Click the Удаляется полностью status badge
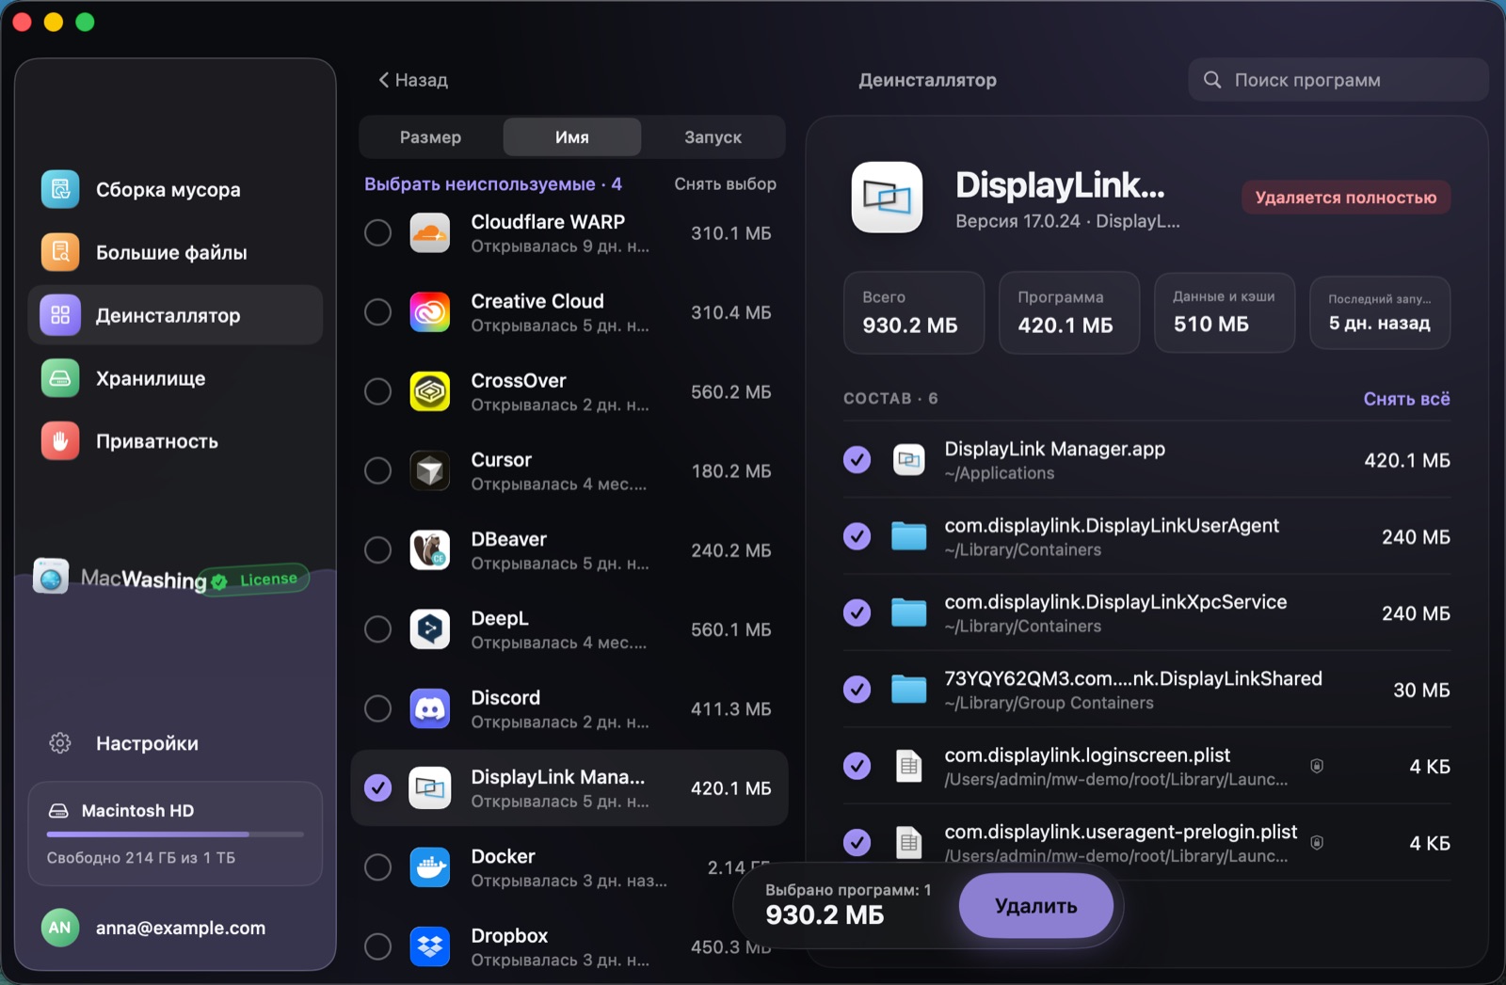The width and height of the screenshot is (1506, 985). pos(1346,198)
